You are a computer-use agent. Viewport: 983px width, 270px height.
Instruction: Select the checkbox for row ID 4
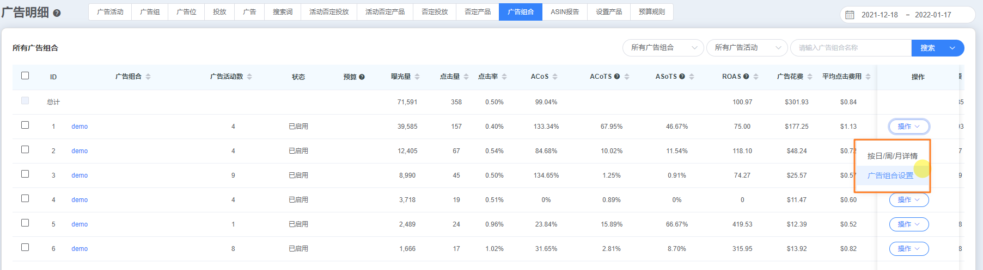25,198
